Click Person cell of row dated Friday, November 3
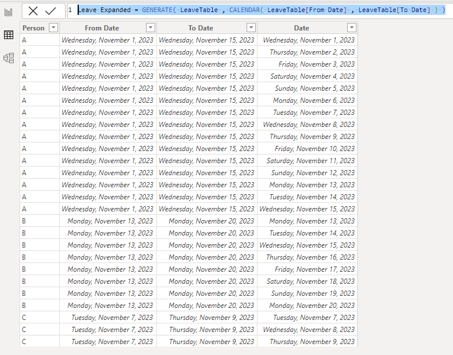This screenshot has width=453, height=355. 40,64
